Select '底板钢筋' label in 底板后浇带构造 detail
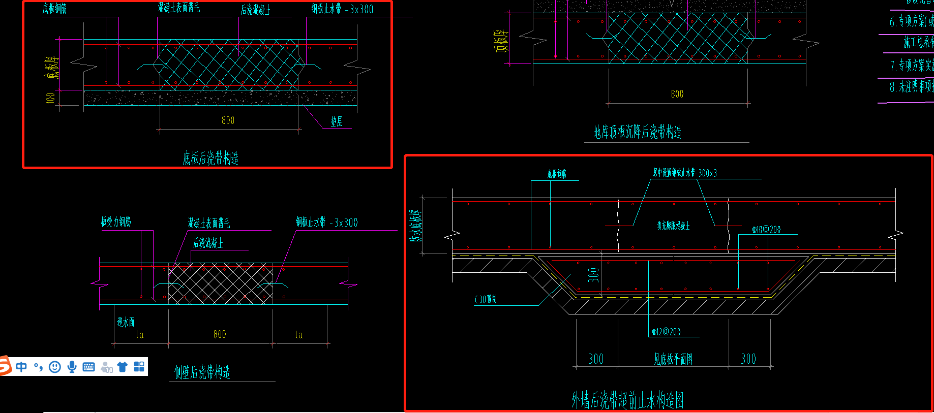The image size is (934, 413). 54,9
